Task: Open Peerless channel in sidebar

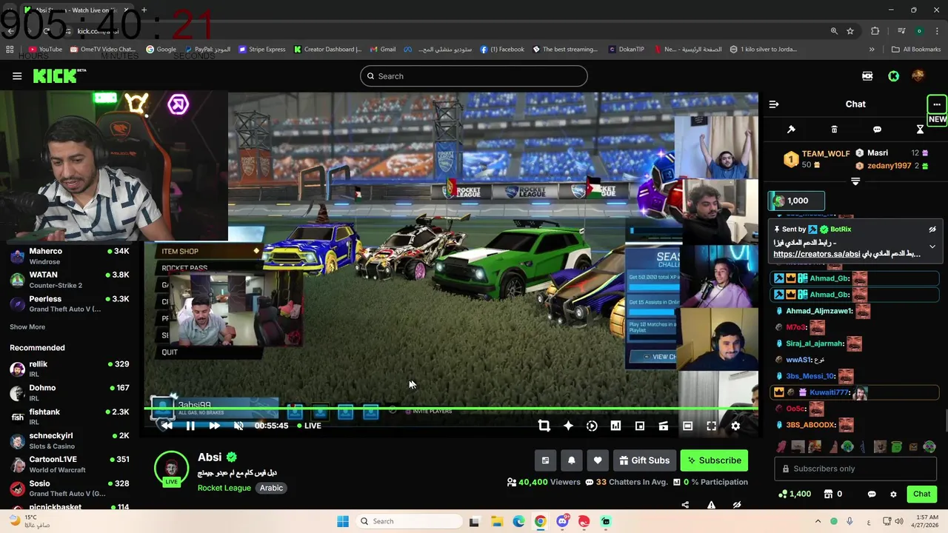Action: [x=70, y=304]
